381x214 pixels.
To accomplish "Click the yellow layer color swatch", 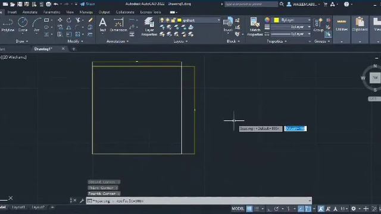I will pos(179,20).
